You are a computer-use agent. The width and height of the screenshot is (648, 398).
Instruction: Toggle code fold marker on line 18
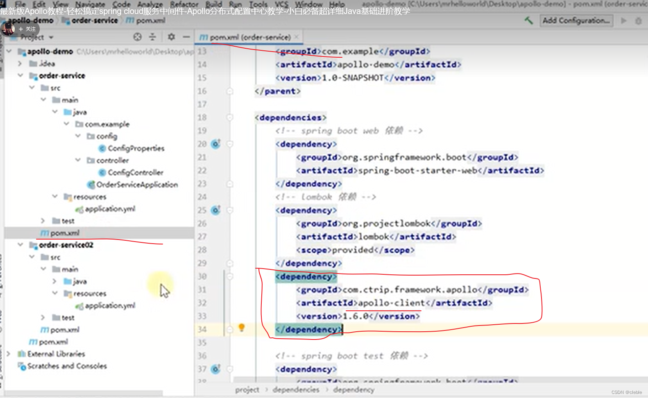tap(230, 118)
